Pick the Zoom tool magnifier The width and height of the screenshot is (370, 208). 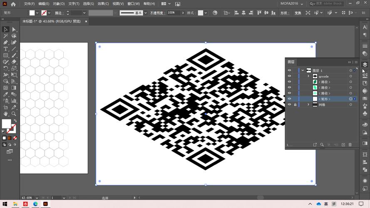click(14, 114)
